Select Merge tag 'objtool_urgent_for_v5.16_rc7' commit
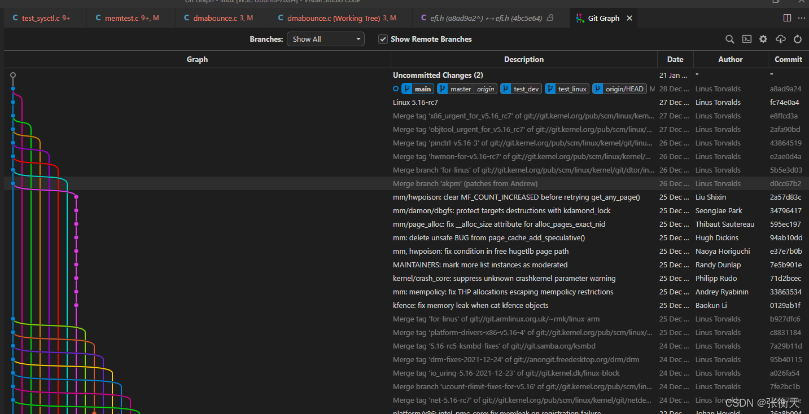809x414 pixels. (x=406, y=129)
